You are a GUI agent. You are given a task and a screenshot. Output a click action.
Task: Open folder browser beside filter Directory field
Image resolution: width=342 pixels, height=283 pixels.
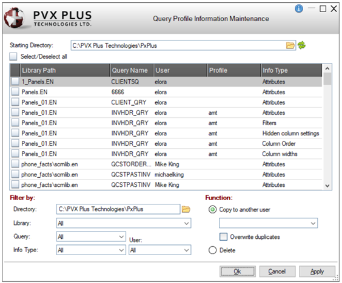[x=186, y=209]
